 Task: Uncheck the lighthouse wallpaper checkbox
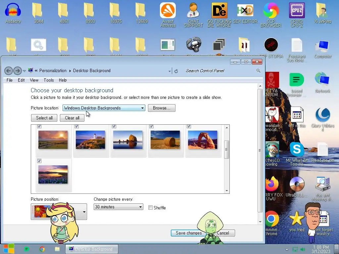click(x=76, y=126)
